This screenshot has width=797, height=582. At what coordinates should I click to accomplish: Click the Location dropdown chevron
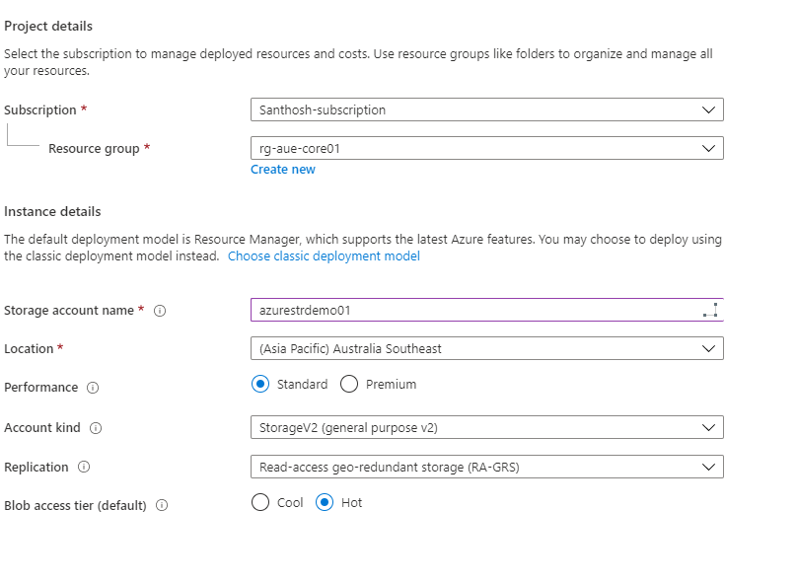click(708, 348)
